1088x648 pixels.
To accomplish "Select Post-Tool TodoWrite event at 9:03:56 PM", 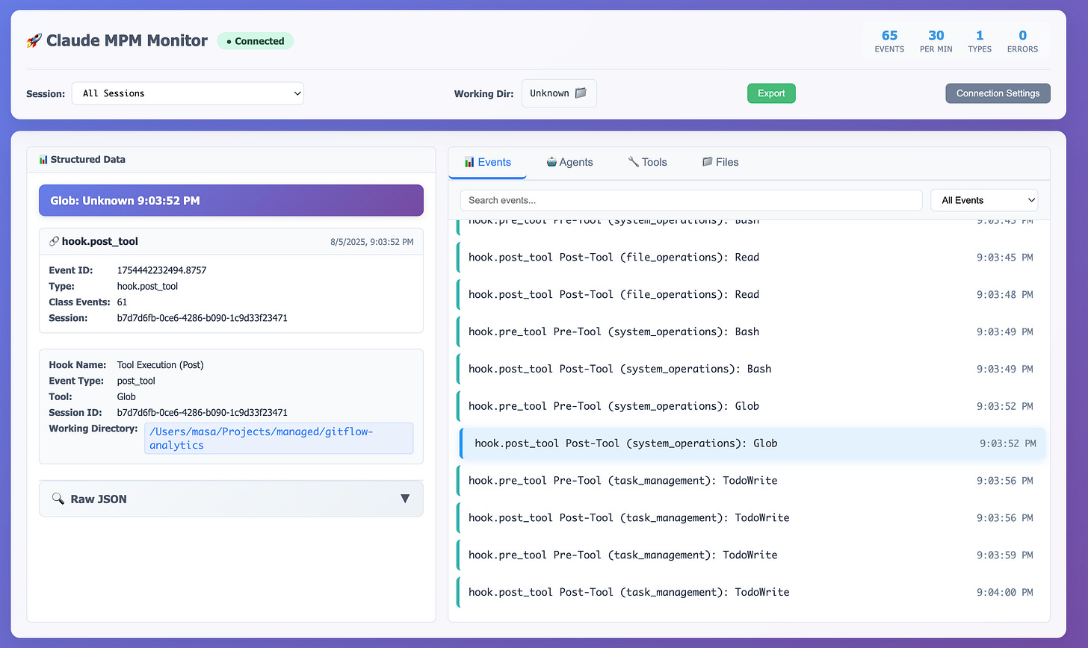I will [x=752, y=518].
